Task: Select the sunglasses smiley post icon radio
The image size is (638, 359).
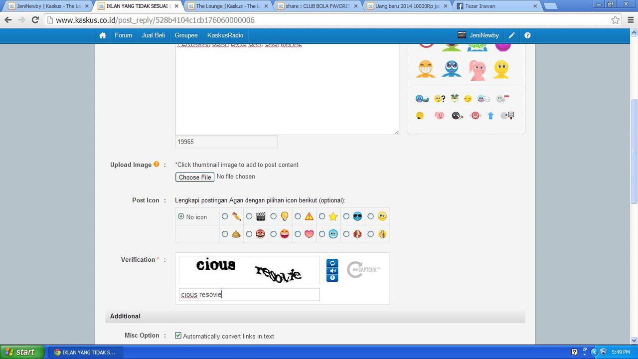Action: [346, 216]
